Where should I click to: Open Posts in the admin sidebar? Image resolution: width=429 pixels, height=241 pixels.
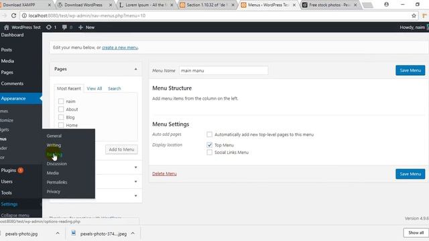click(x=7, y=50)
